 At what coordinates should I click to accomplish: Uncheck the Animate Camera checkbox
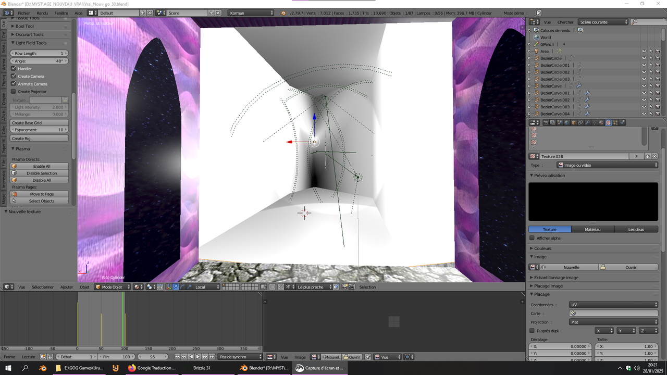pos(14,83)
